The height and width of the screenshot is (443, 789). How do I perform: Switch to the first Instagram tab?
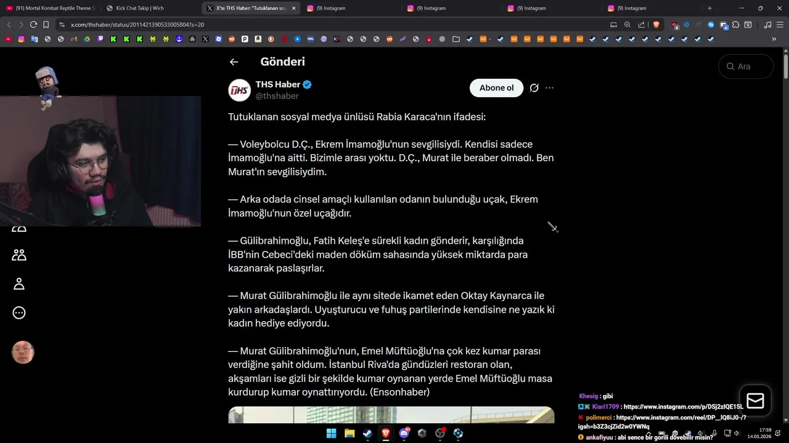coord(351,8)
